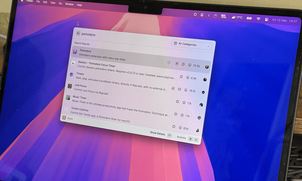Click the Pomodoro extension app icon
This screenshot has height=181, width=302.
(75, 52)
